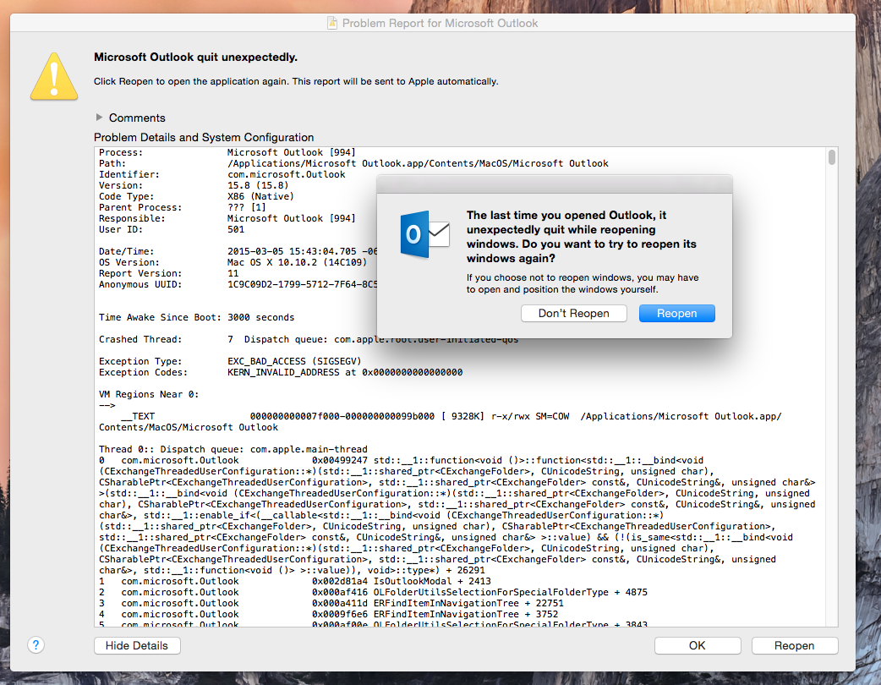Click 'Report Version:' value 11
The height and width of the screenshot is (685, 881).
233,274
